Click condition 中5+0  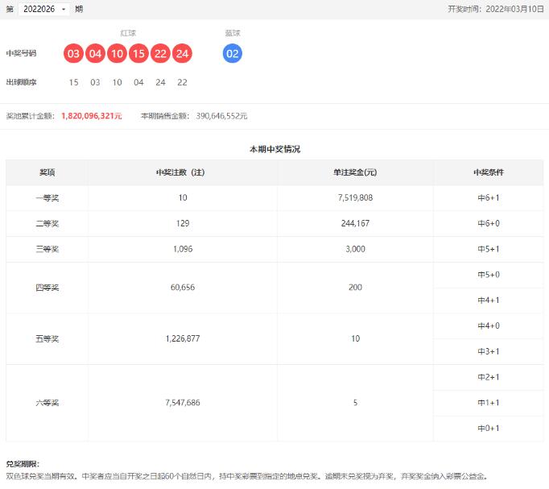[x=489, y=275]
